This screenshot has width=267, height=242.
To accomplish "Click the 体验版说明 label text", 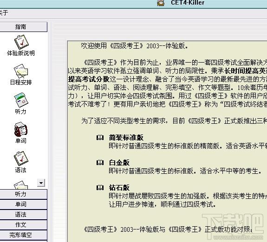I will 21,53.
